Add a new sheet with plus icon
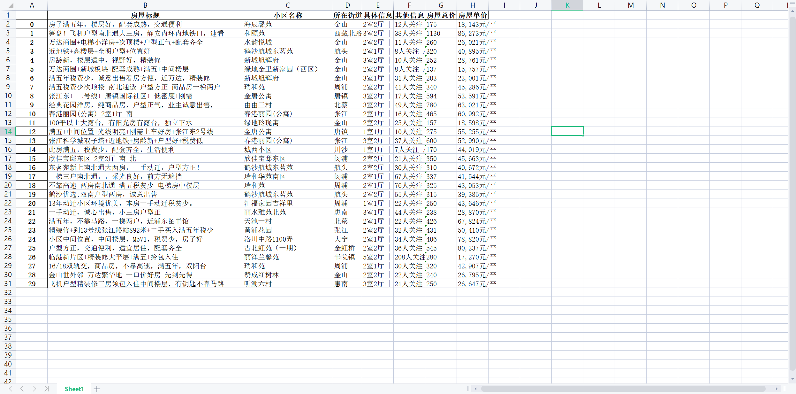 97,389
